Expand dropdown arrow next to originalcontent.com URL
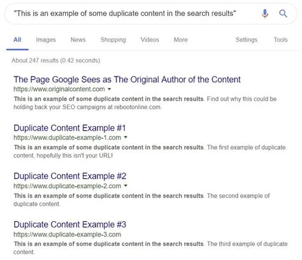 tap(110, 89)
